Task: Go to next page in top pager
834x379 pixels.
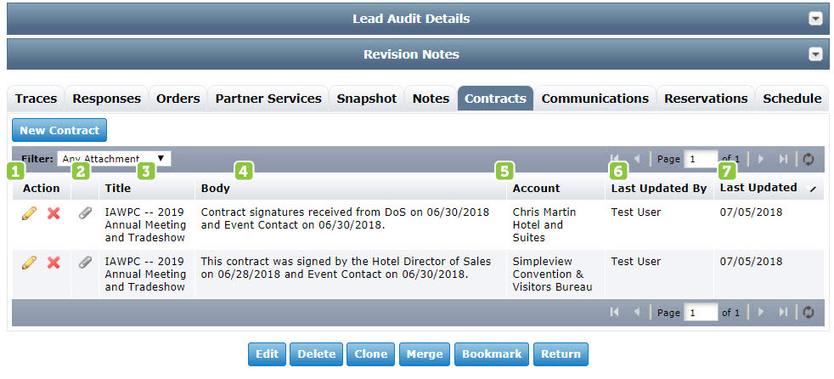Action: (x=761, y=159)
